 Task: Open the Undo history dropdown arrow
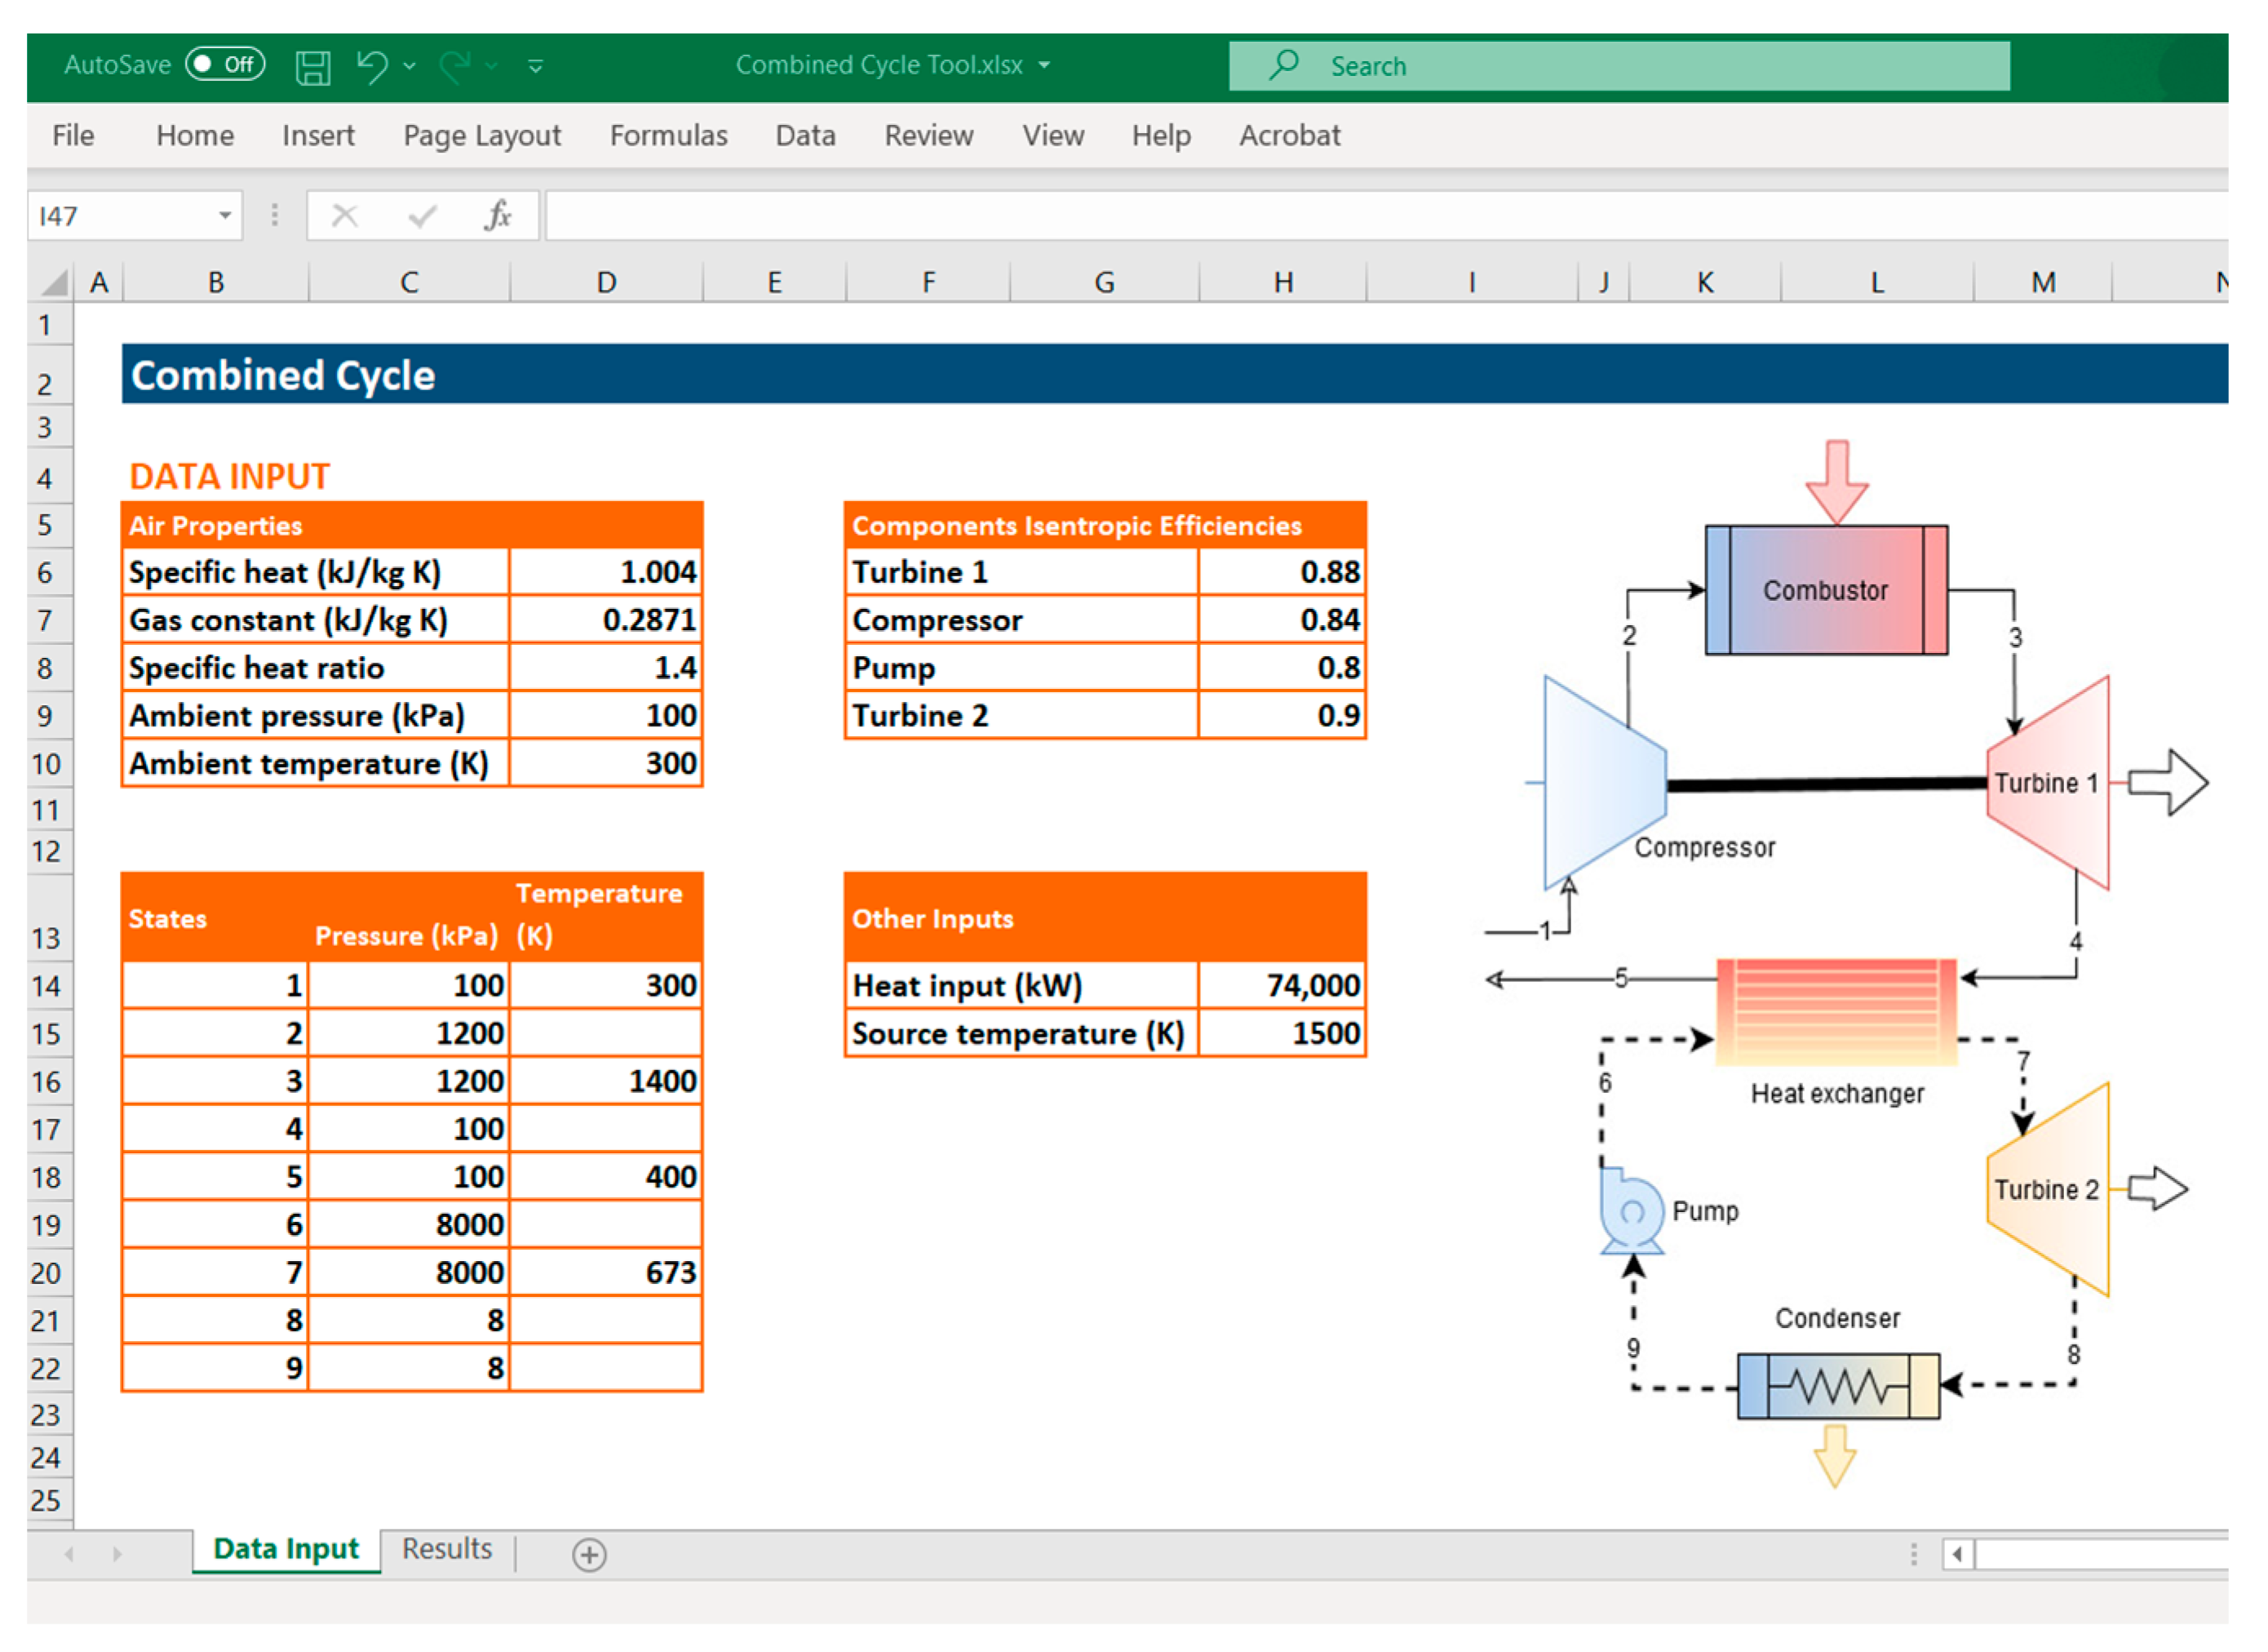pyautogui.click(x=410, y=66)
